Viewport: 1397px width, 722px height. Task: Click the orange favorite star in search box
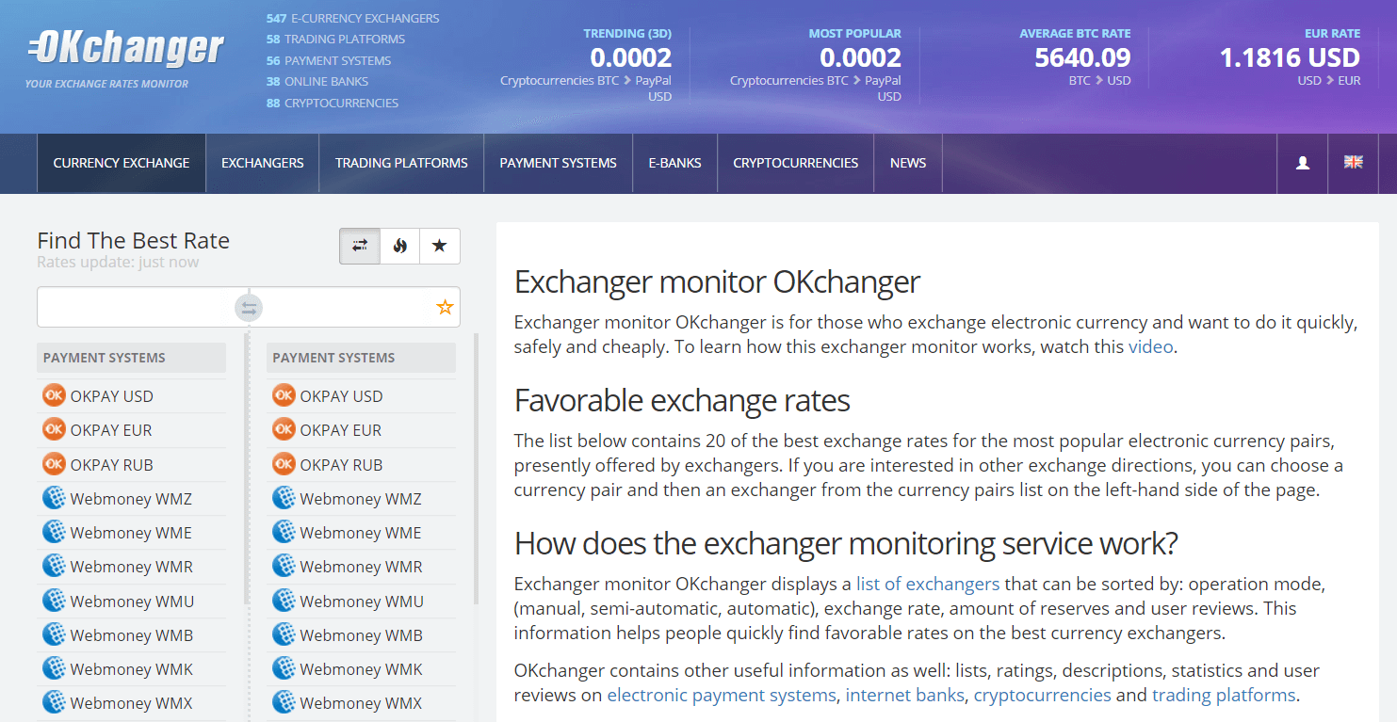point(445,307)
